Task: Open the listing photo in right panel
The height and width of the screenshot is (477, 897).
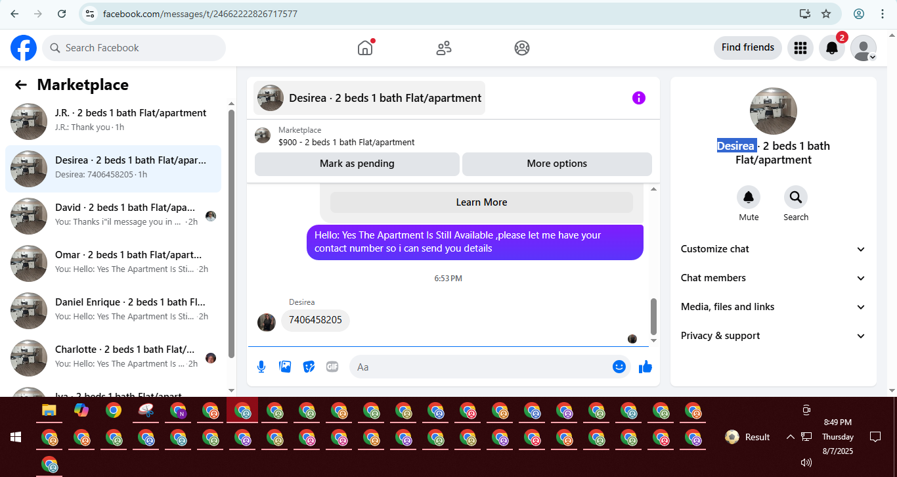Action: [x=774, y=111]
